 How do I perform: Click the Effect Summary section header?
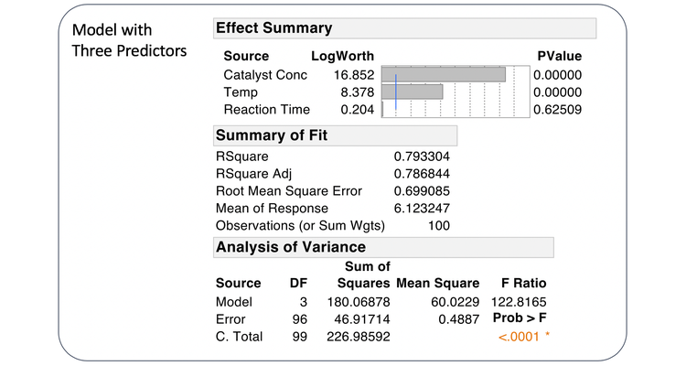point(273,28)
